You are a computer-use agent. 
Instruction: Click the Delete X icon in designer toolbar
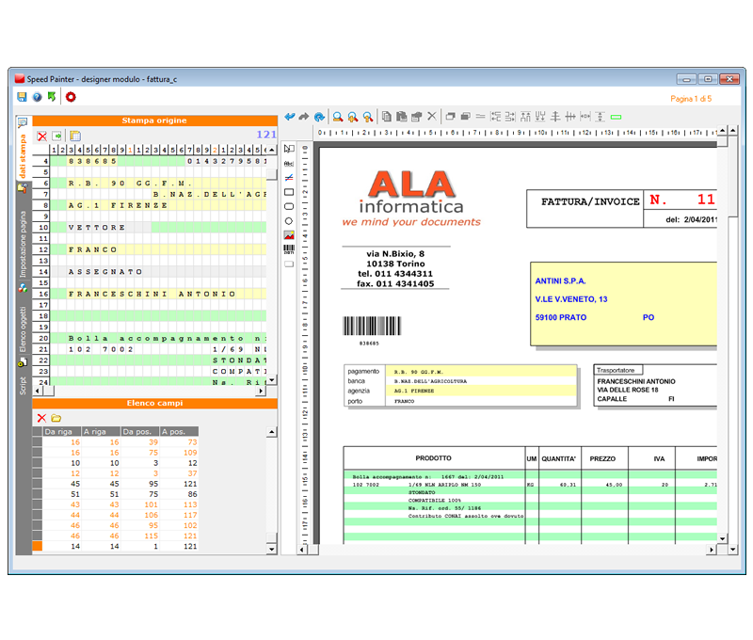(432, 116)
